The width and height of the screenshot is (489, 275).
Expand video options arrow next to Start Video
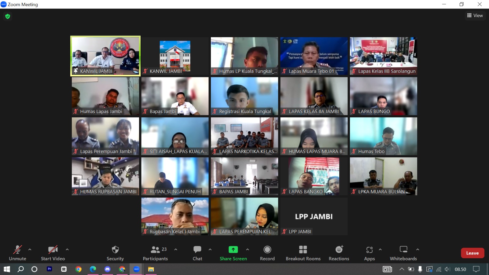click(67, 249)
